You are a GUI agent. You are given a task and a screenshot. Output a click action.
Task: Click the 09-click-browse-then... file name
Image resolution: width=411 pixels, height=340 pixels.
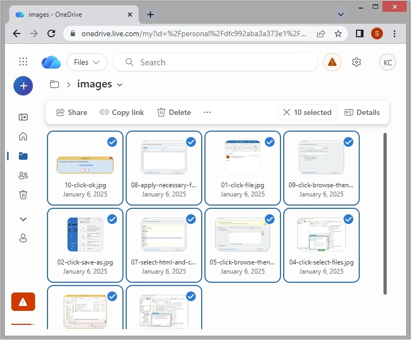pos(321,185)
